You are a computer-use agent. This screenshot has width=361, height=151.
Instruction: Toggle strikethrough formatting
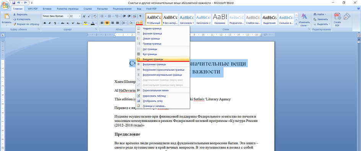[63, 23]
